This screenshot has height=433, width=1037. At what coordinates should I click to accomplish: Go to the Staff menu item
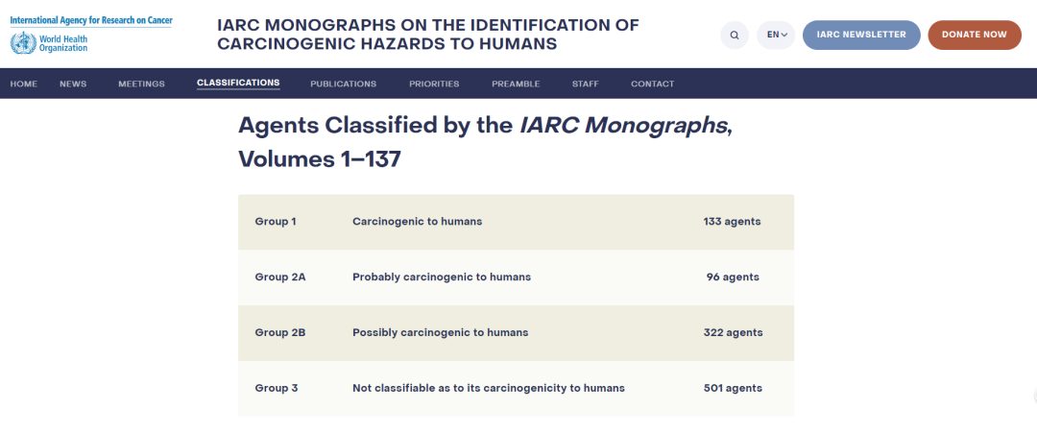click(x=586, y=84)
